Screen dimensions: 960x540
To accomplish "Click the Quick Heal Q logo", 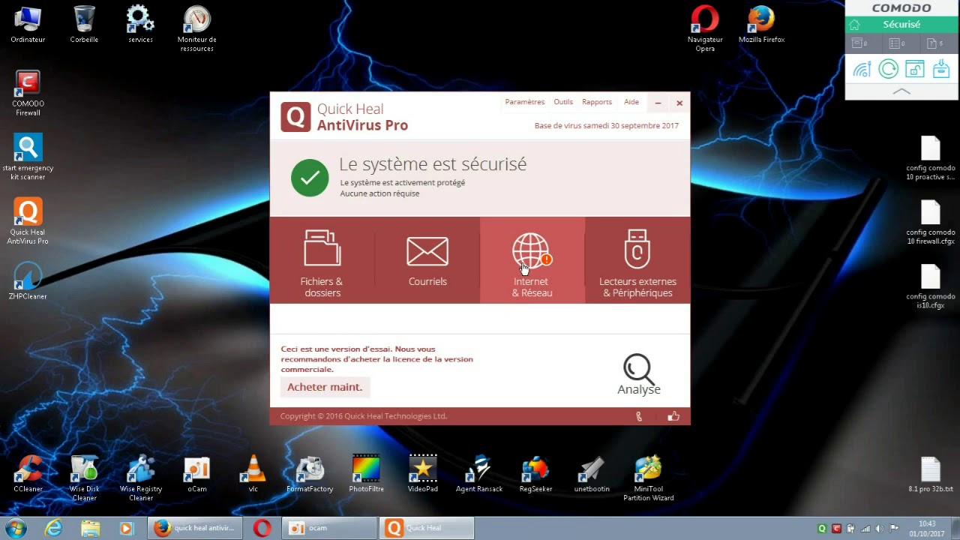I will point(295,117).
